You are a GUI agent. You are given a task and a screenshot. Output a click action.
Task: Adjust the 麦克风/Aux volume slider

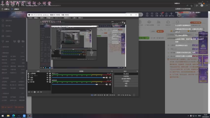78,78
